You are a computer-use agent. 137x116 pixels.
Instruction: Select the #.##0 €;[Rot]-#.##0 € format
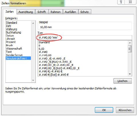tap(54, 75)
